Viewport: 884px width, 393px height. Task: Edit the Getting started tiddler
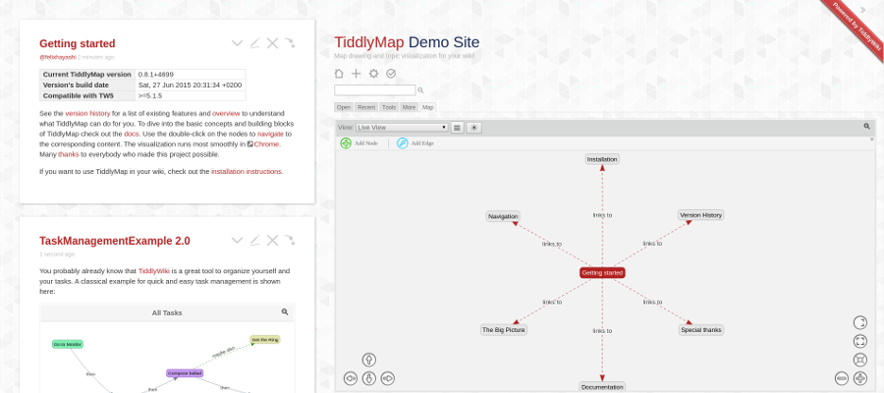tap(254, 43)
